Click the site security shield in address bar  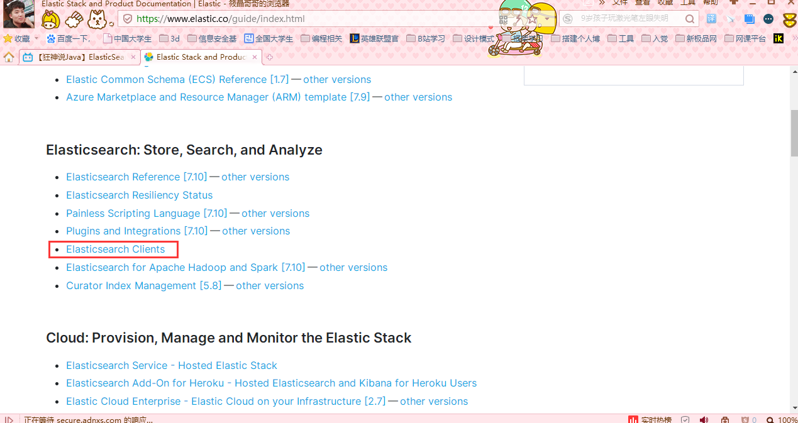tap(128, 19)
